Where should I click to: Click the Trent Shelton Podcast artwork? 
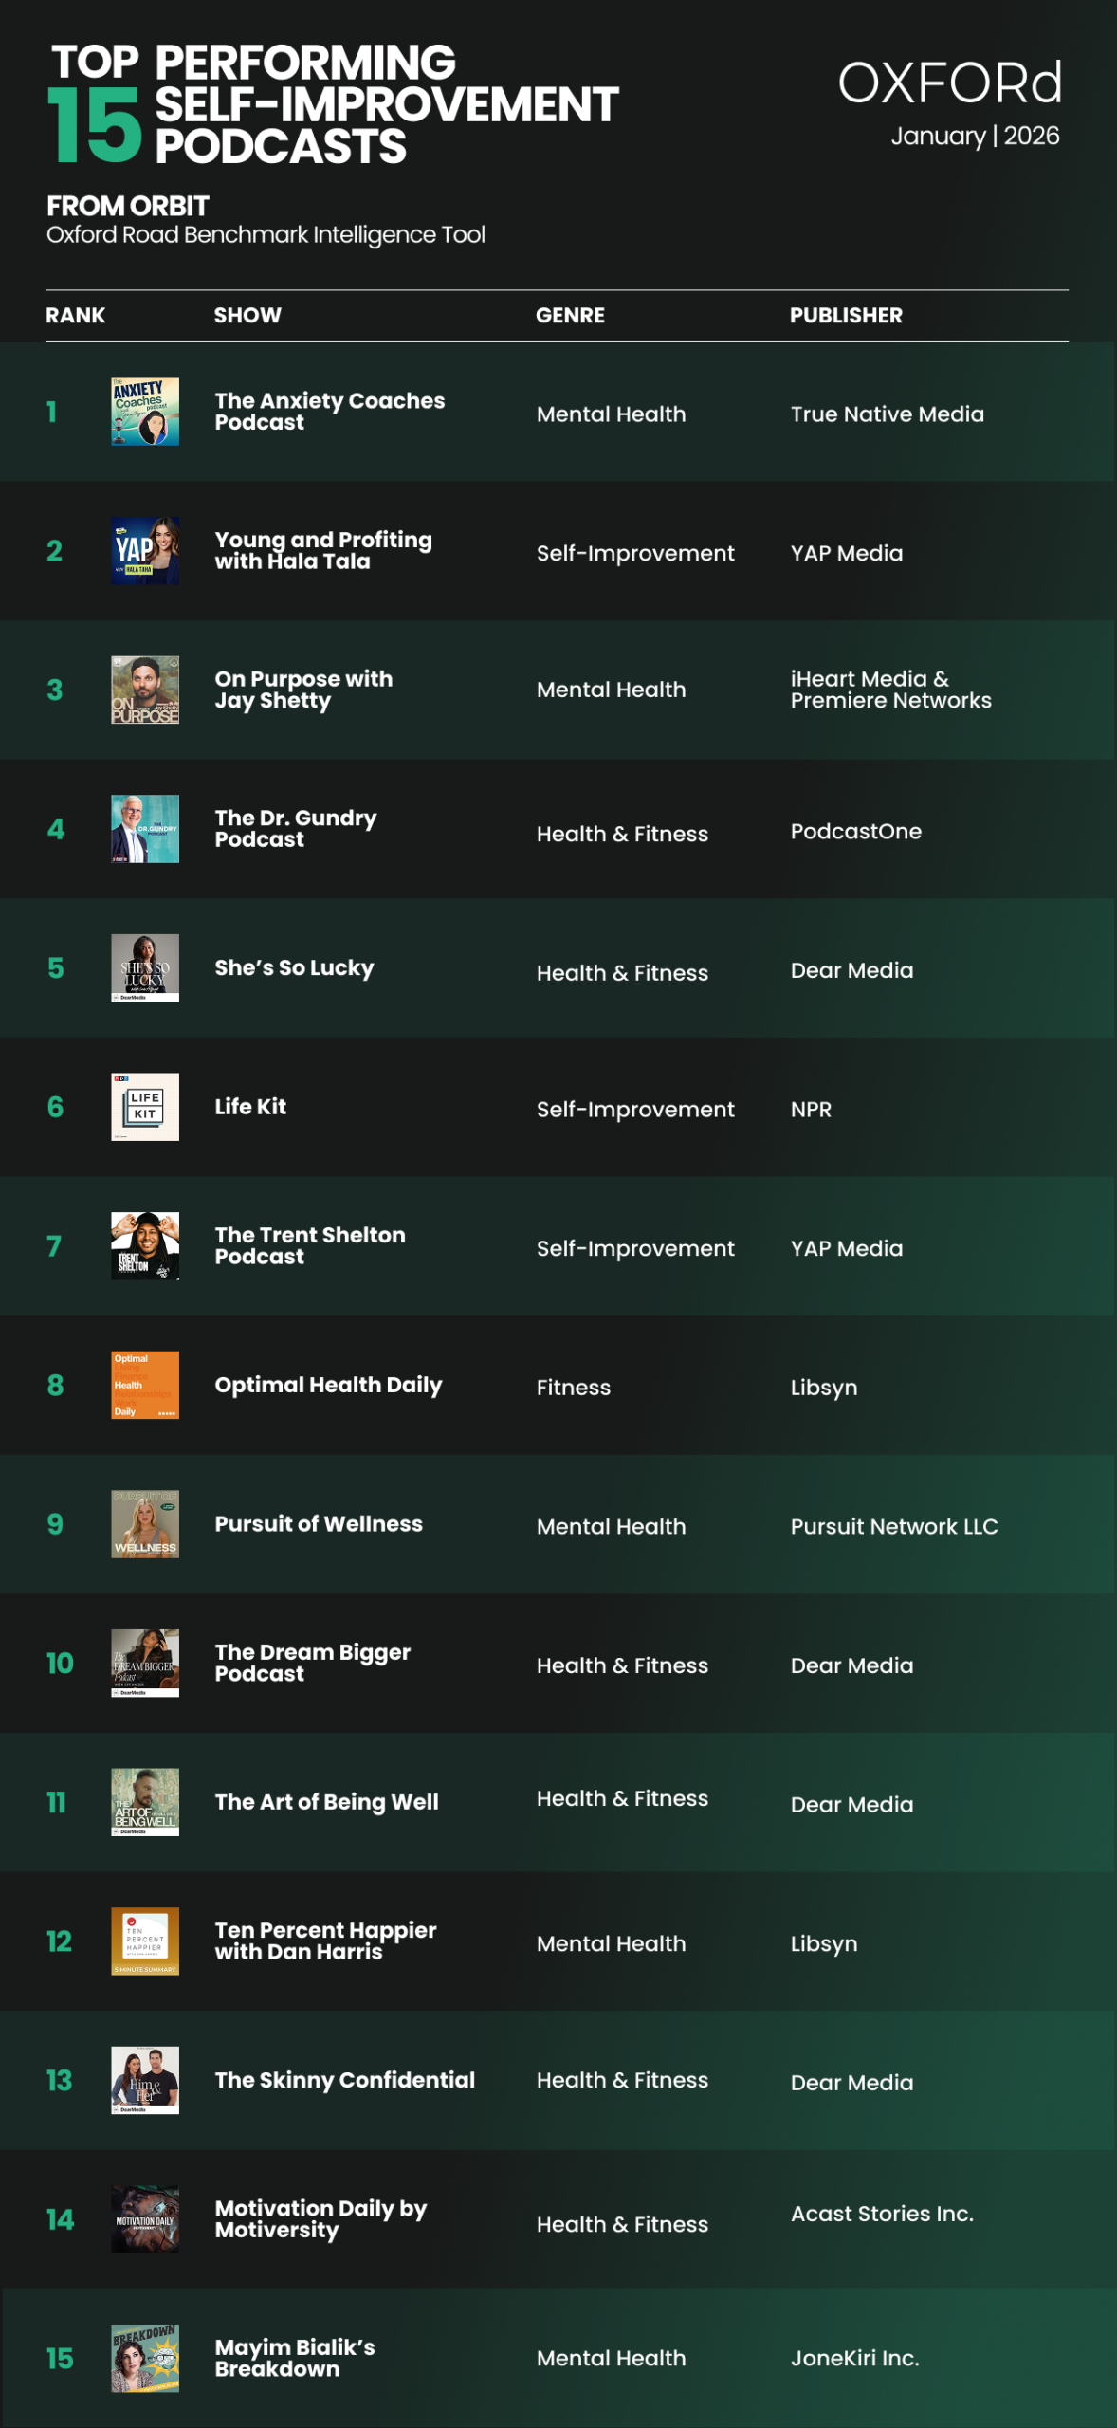tap(145, 1246)
